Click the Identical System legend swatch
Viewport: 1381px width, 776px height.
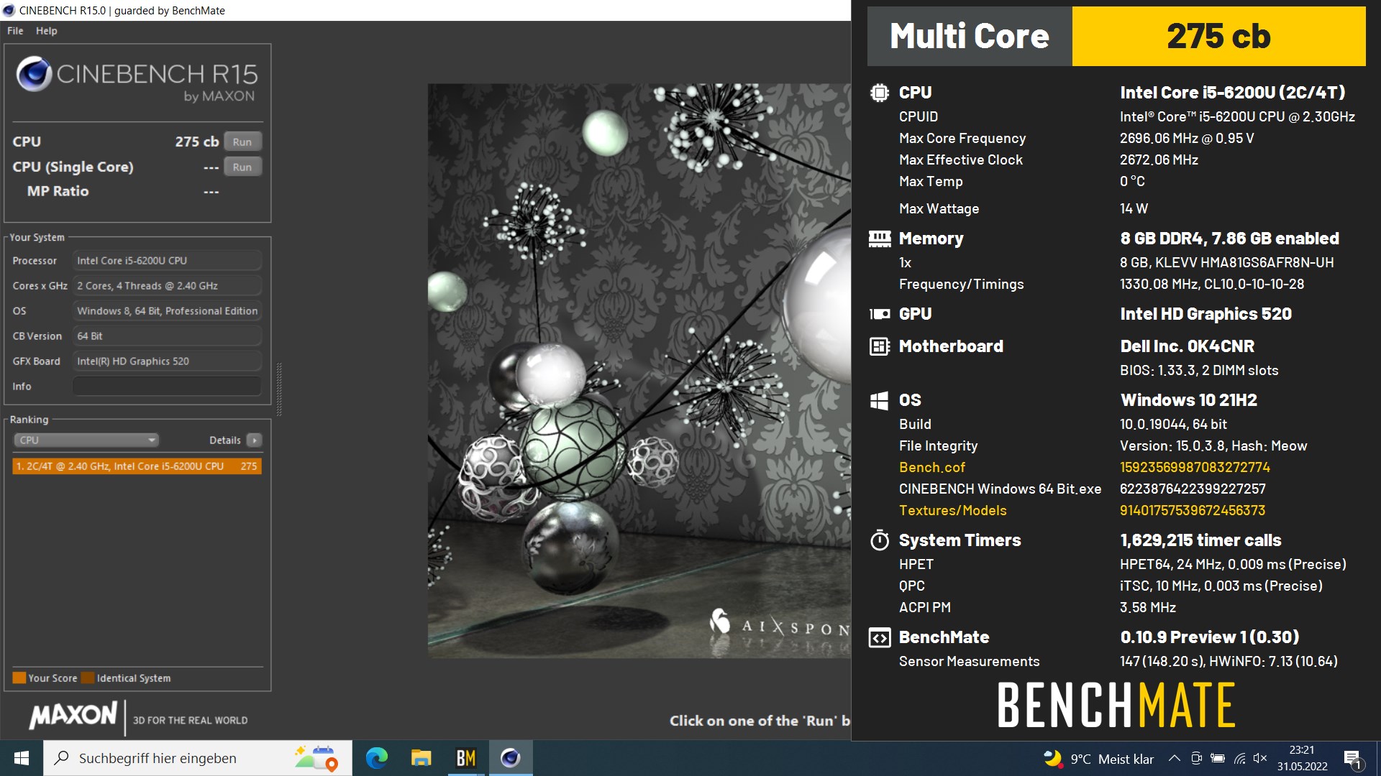pyautogui.click(x=88, y=678)
